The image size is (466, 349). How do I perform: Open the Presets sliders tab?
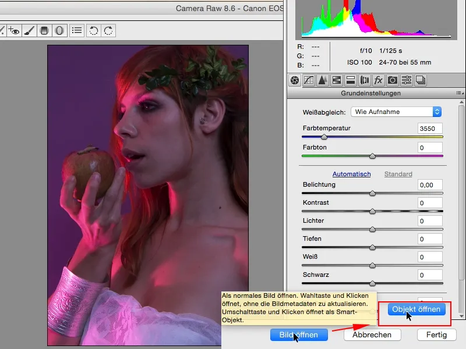click(407, 80)
